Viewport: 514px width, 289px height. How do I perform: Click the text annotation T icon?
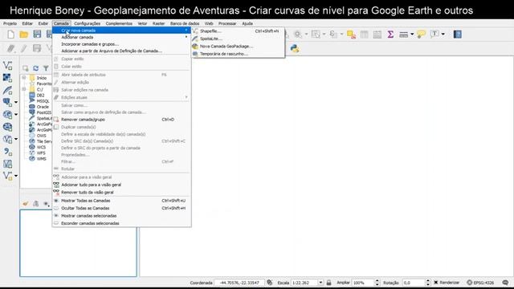click(x=434, y=34)
